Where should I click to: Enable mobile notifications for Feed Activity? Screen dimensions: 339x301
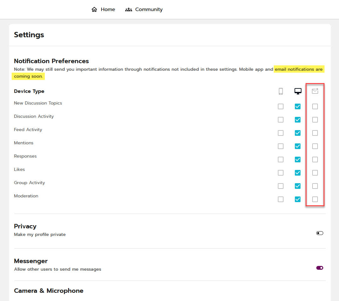pos(281,133)
